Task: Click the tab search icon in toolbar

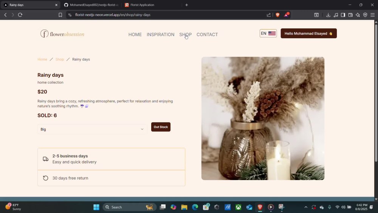Action: 316,15
